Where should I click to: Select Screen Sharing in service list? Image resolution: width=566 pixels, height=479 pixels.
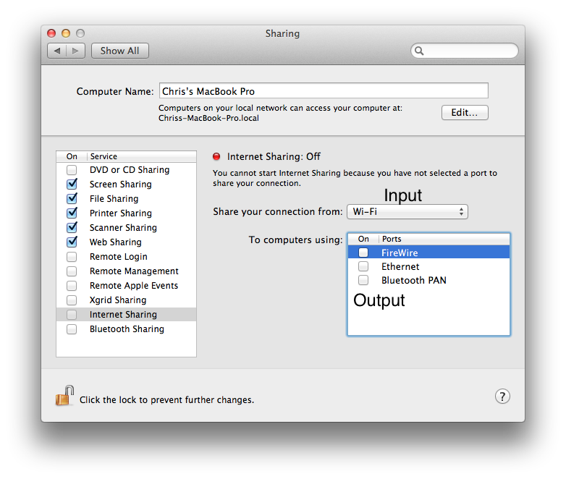[x=121, y=184]
